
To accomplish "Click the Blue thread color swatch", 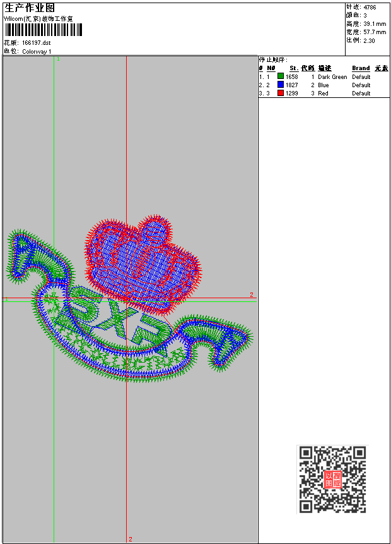I will [281, 85].
